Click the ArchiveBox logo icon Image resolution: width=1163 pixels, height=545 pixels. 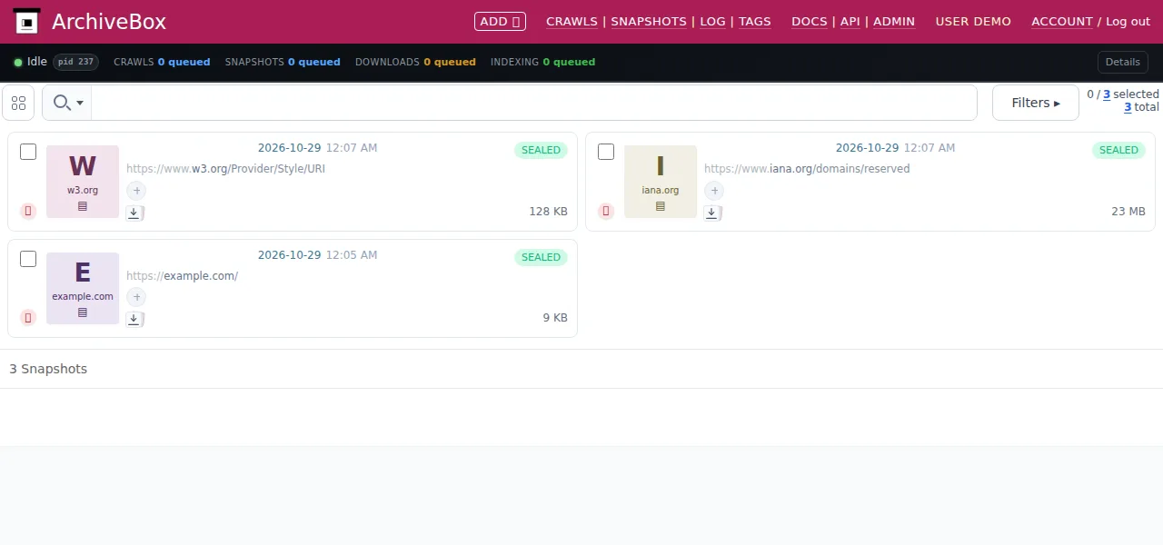pyautogui.click(x=27, y=22)
